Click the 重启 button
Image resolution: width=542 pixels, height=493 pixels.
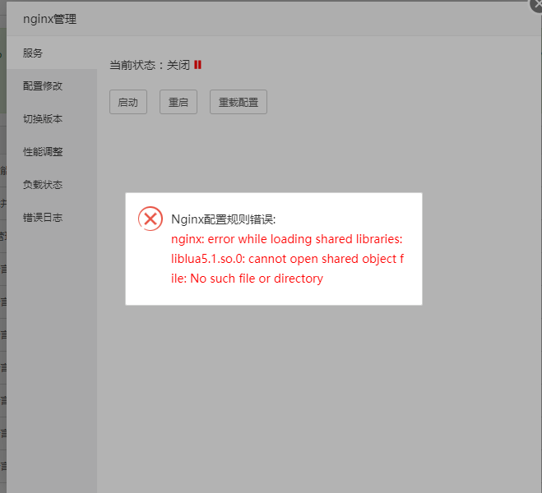tap(178, 102)
